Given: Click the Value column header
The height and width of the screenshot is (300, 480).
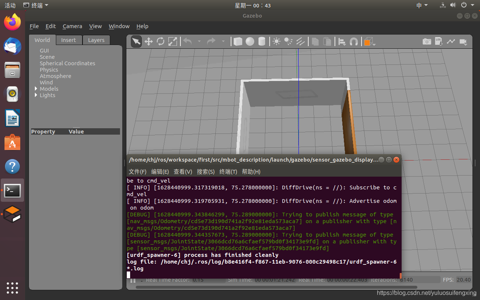Looking at the screenshot, I should [x=76, y=132].
